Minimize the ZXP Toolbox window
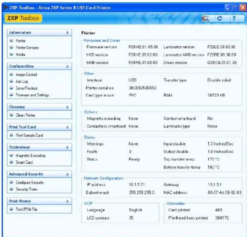This screenshot has width=247, height=237. tap(228, 8)
